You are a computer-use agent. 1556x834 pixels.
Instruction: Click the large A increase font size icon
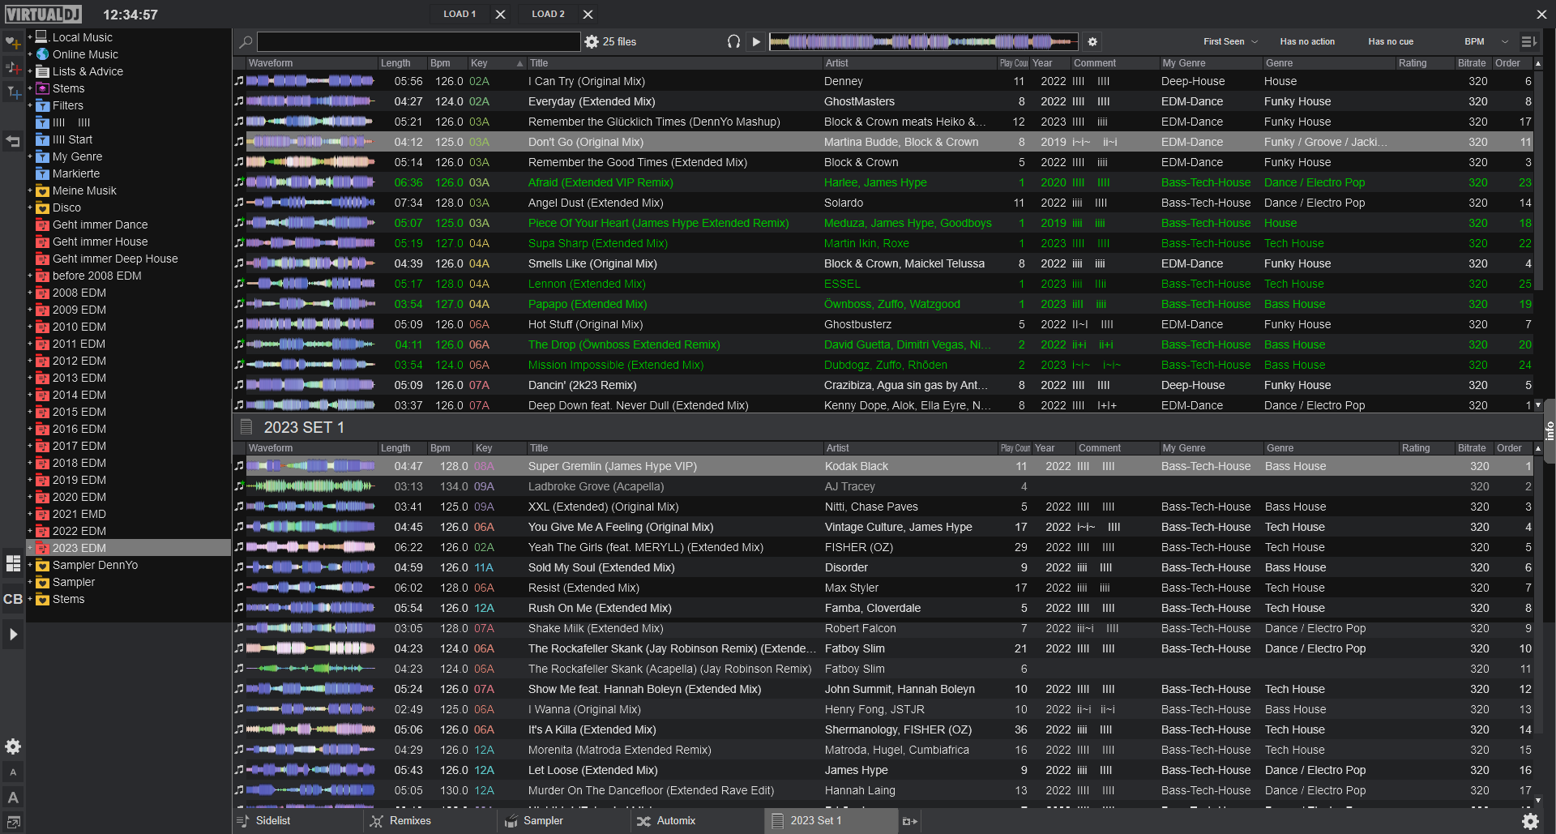(x=13, y=798)
